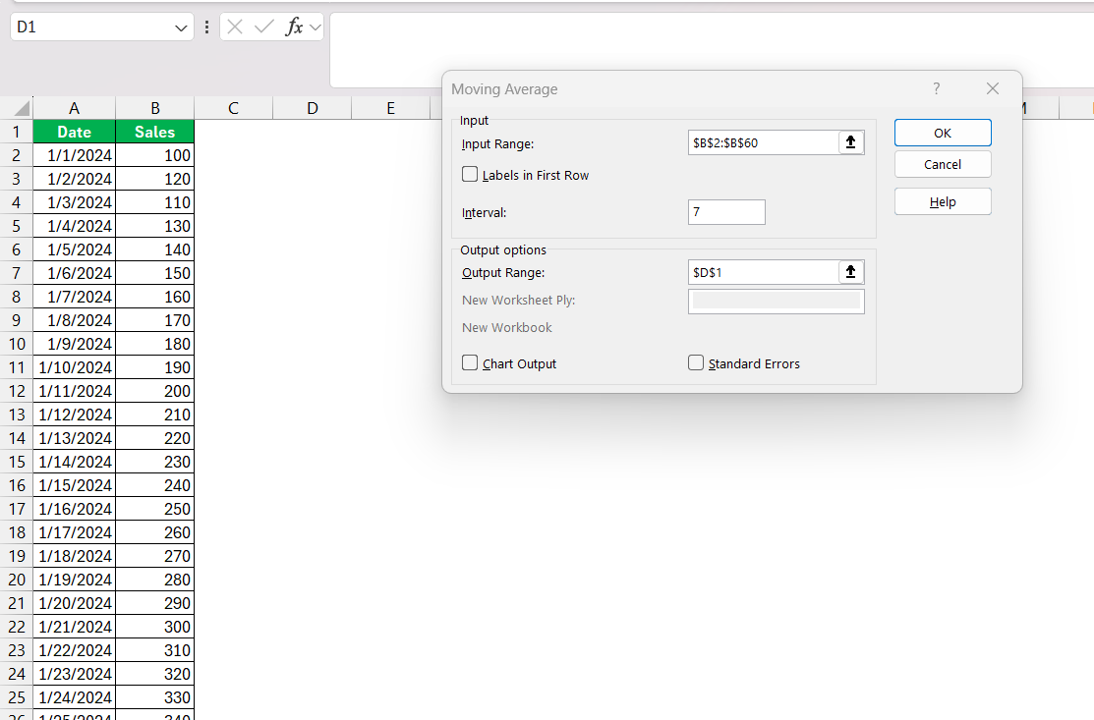Select column E header
The height and width of the screenshot is (720, 1094).
391,108
